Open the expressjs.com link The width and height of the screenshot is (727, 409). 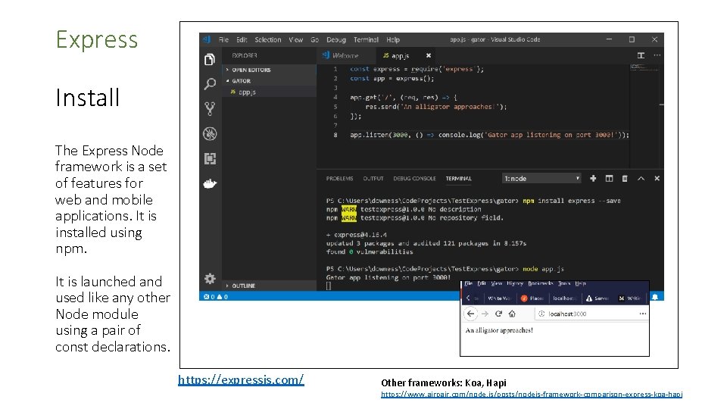tap(241, 379)
